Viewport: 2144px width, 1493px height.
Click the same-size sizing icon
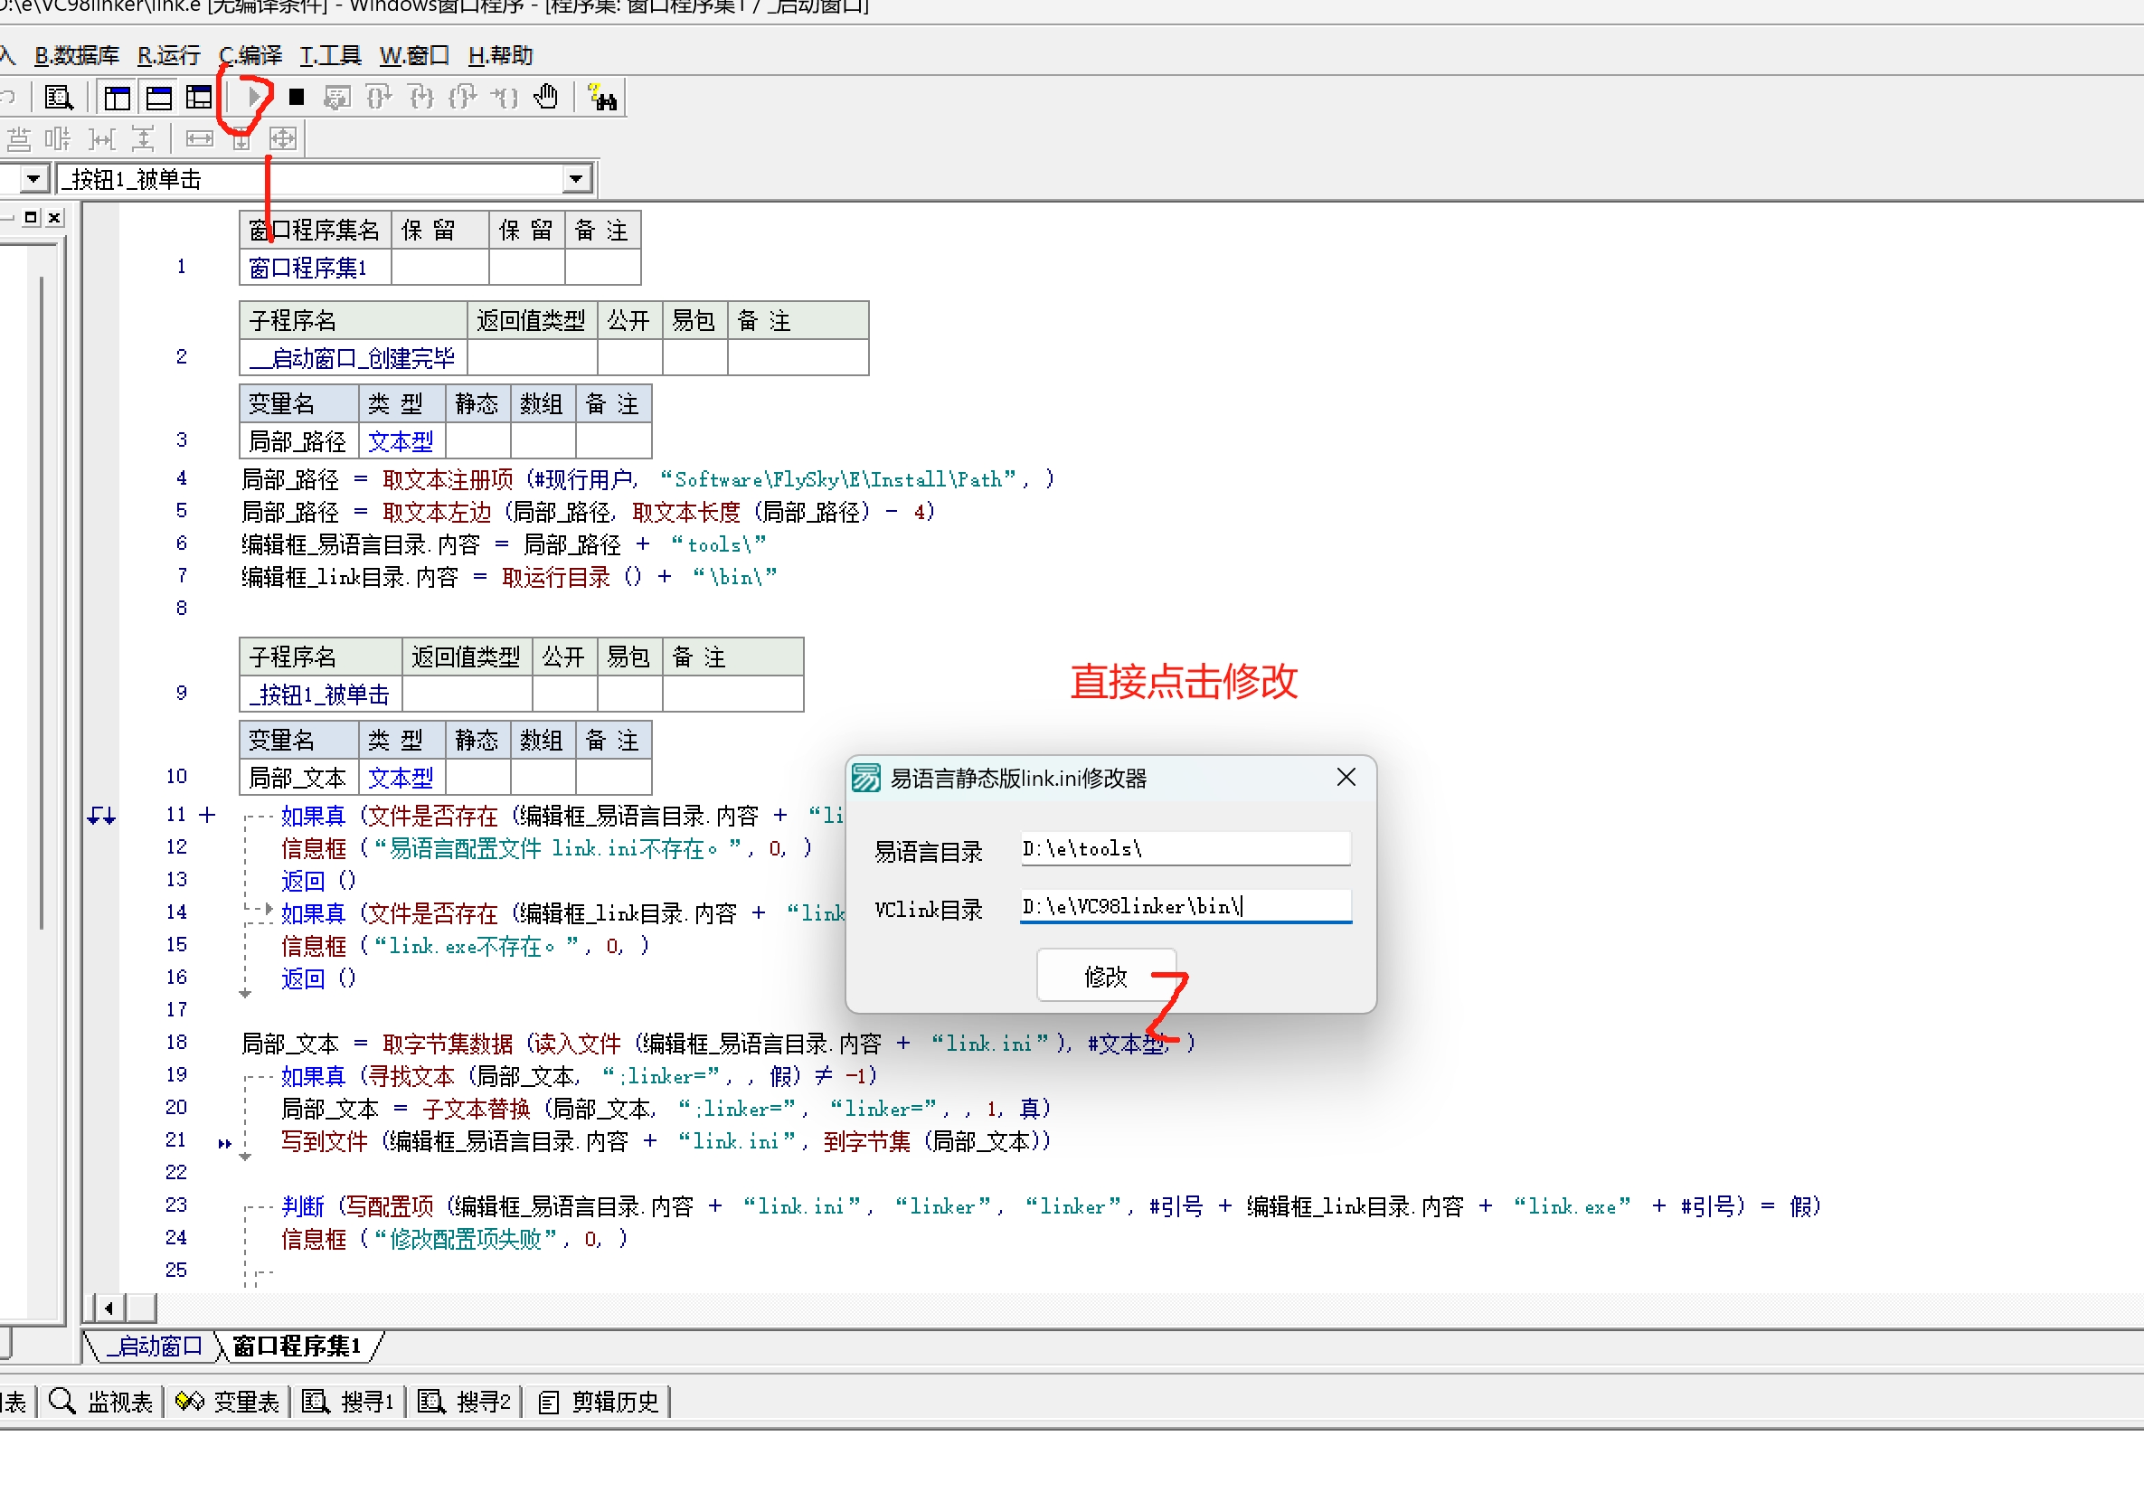coord(283,140)
